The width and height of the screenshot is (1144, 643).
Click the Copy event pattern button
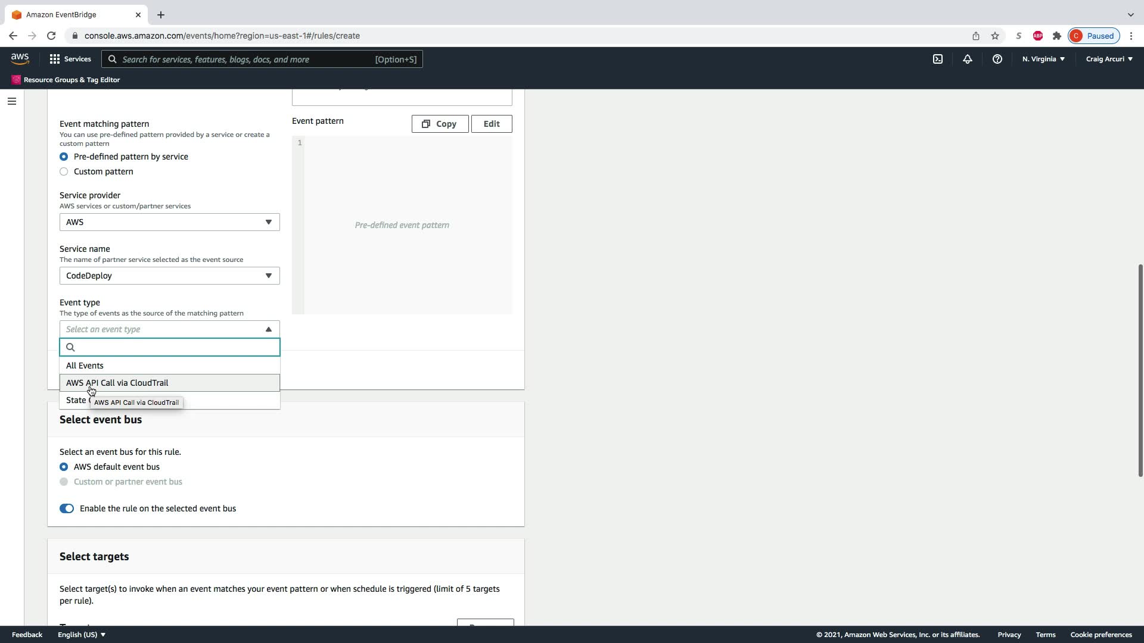coord(440,124)
